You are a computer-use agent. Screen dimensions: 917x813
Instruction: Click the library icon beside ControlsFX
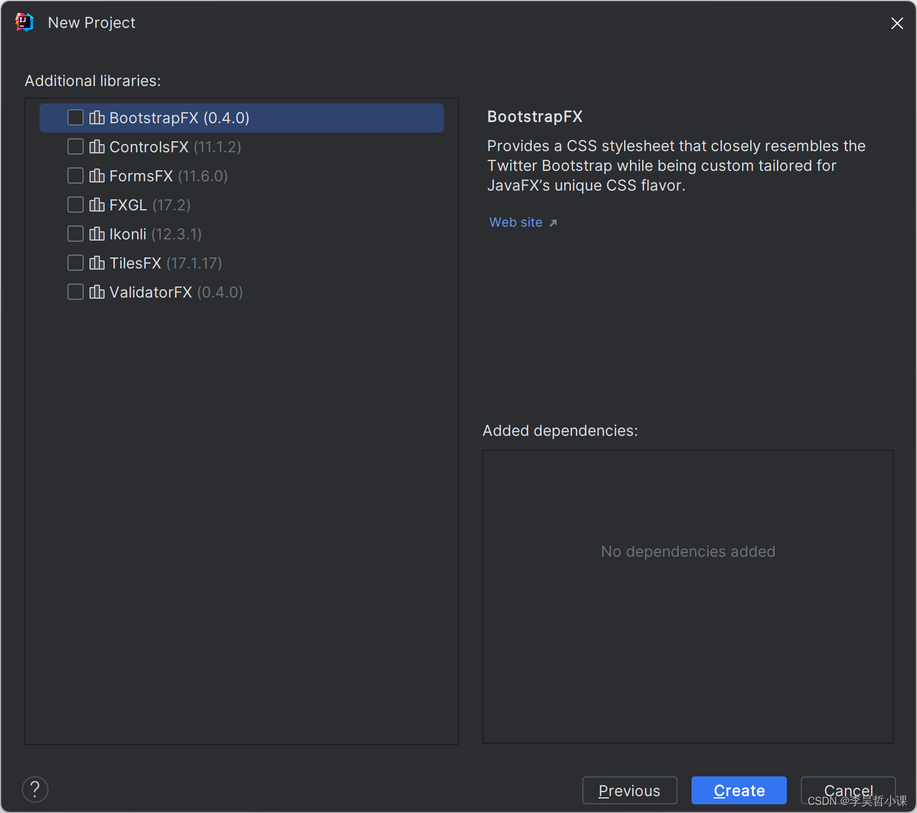point(97,147)
